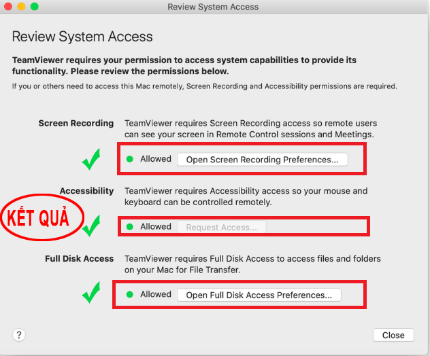This screenshot has width=430, height=356.
Task: Maximize the window using the green titlebar button
Action: 35,7
